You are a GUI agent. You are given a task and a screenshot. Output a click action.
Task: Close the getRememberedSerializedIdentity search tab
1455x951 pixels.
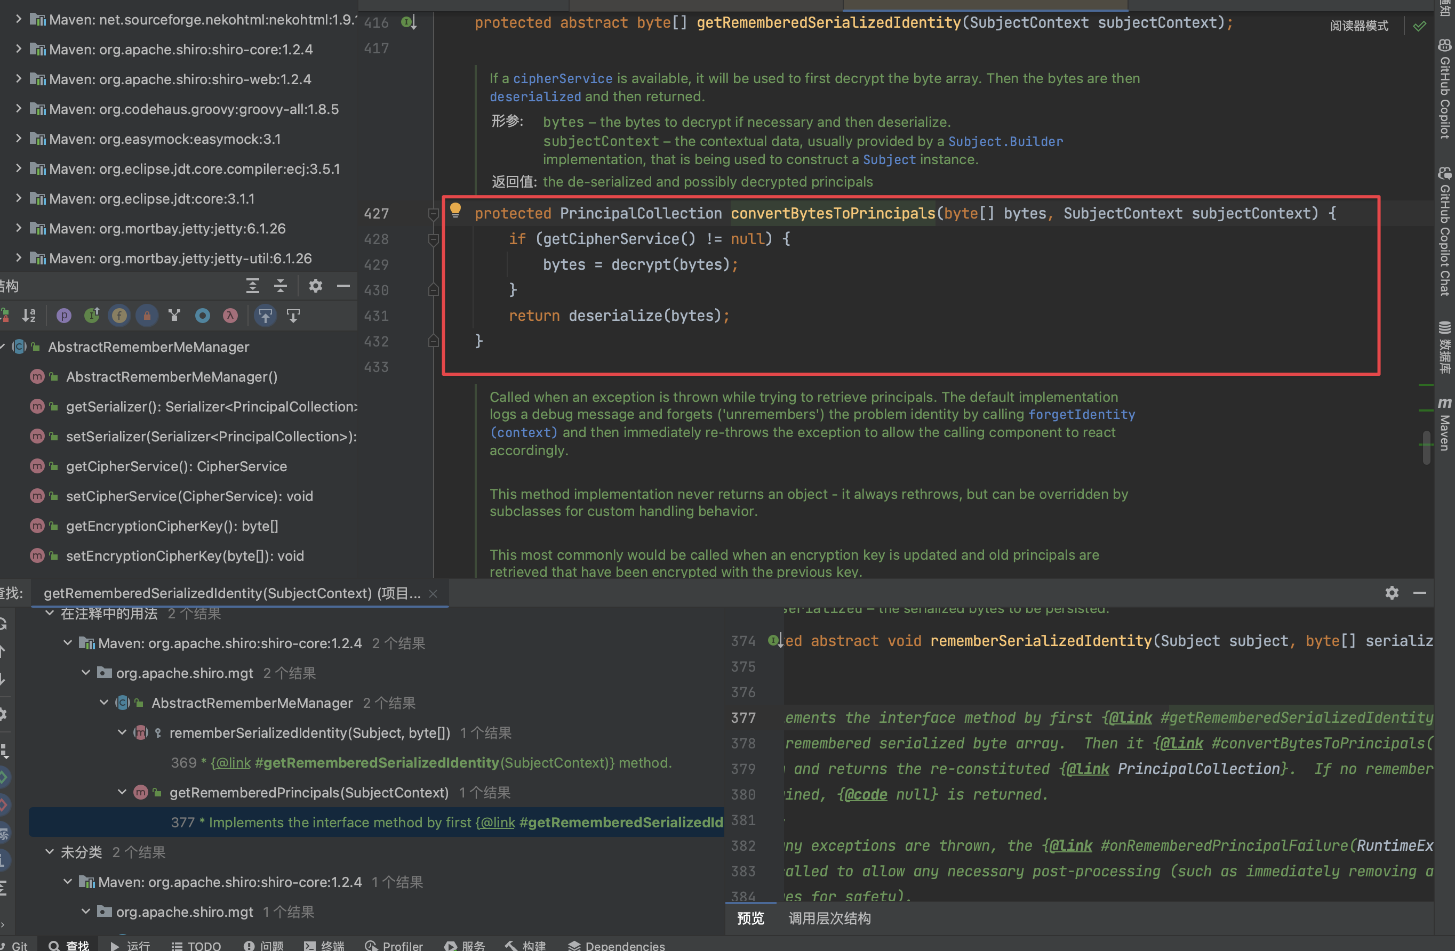pyautogui.click(x=434, y=593)
